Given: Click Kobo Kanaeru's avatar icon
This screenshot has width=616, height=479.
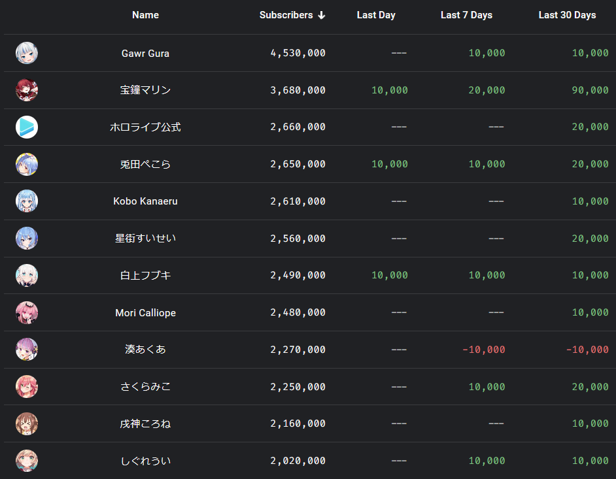Looking at the screenshot, I should click(27, 201).
